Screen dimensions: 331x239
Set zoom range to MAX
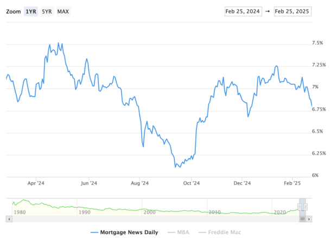tap(63, 11)
